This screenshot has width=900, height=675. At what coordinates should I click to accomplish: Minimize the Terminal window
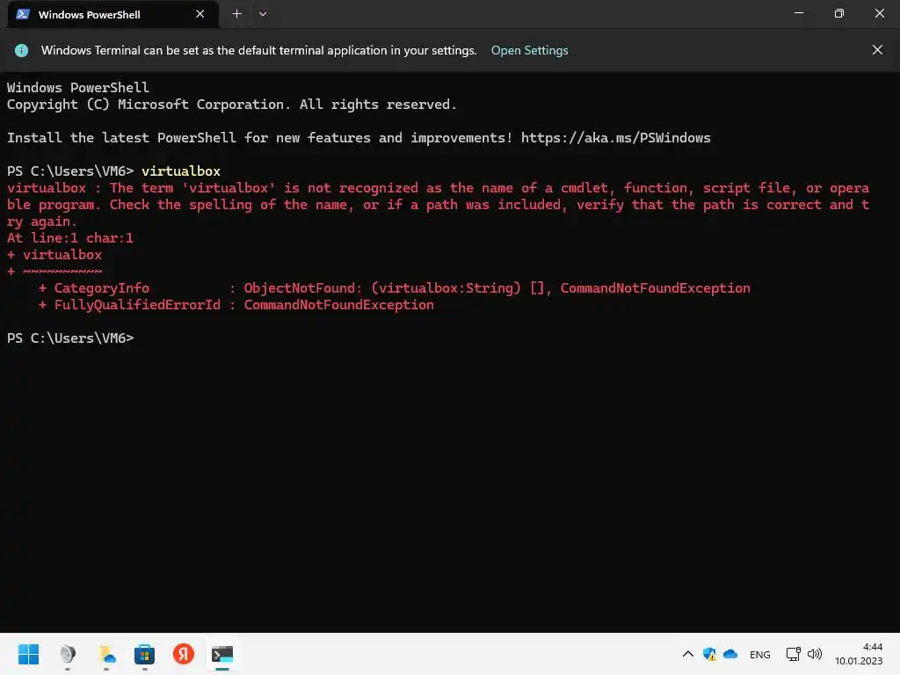tap(798, 13)
